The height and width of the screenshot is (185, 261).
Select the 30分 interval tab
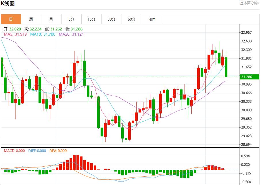pos(112,19)
